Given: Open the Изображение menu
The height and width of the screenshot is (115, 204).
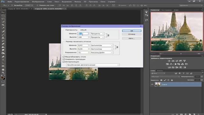Looking at the screenshot, I should click(38, 2).
